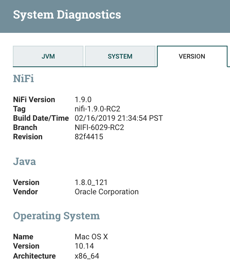This screenshot has width=230, height=275.
Task: Select the branch value NIFI-6029-RC2
Action: 99,127
